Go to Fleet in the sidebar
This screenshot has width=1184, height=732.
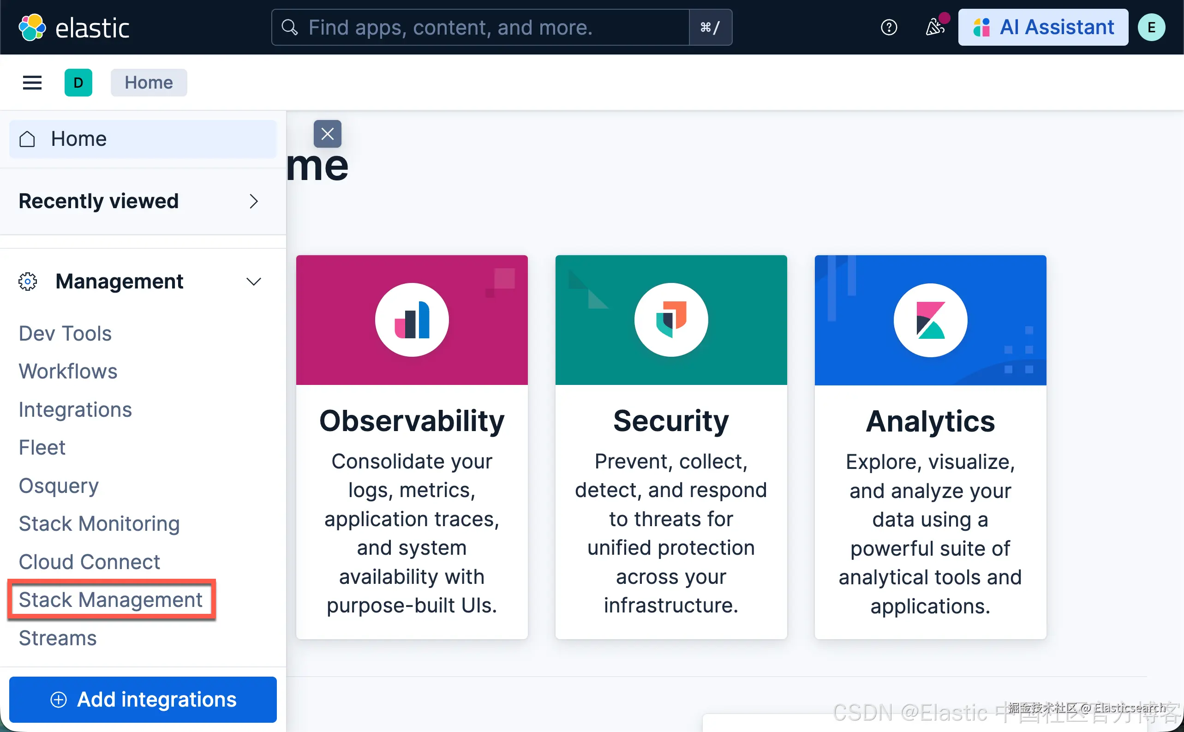(42, 447)
